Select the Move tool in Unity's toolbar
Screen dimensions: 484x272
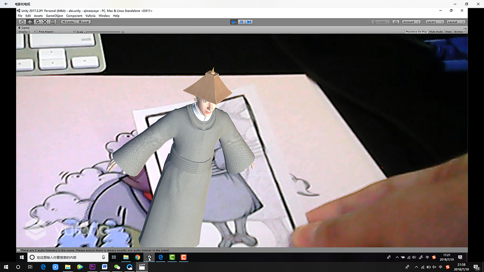30,22
